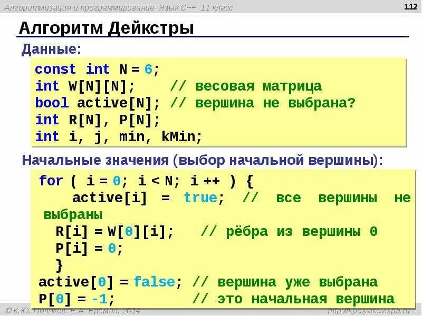
Task: Click the statement 'active[i] = true;'
Action: click(x=148, y=198)
